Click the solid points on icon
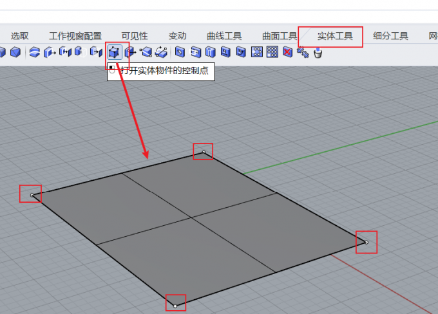The image size is (438, 314). pos(114,52)
